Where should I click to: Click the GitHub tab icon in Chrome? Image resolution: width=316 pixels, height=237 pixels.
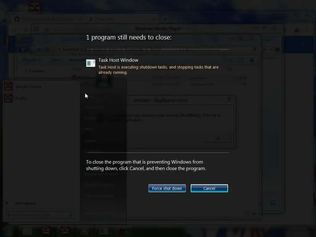click(x=17, y=19)
